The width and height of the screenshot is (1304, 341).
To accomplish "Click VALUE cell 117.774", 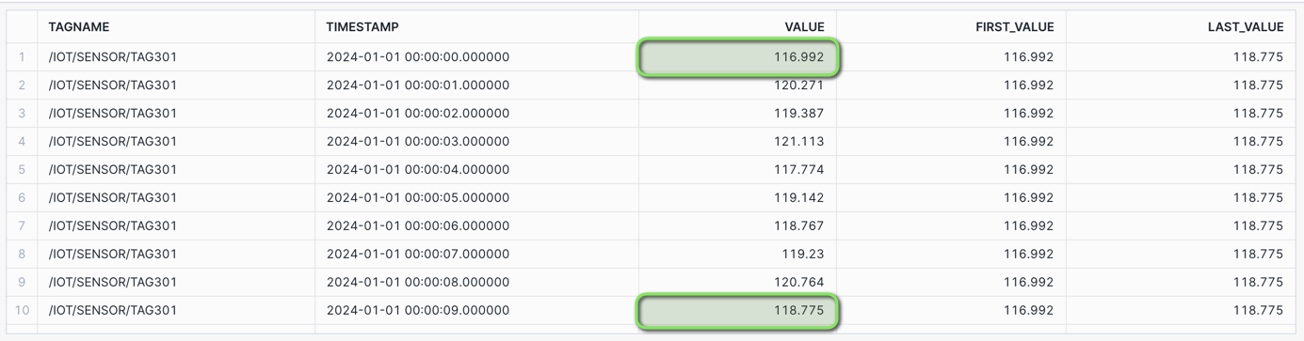I will tap(738, 170).
